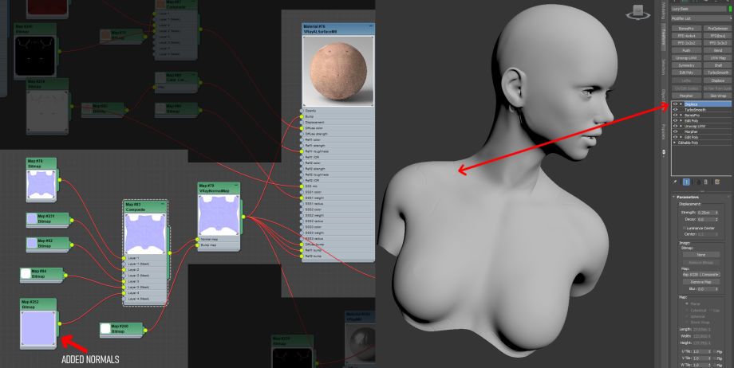Toggle visibility of the TurboSmooth modifier
Screen dimensions: 734x368
pos(675,109)
